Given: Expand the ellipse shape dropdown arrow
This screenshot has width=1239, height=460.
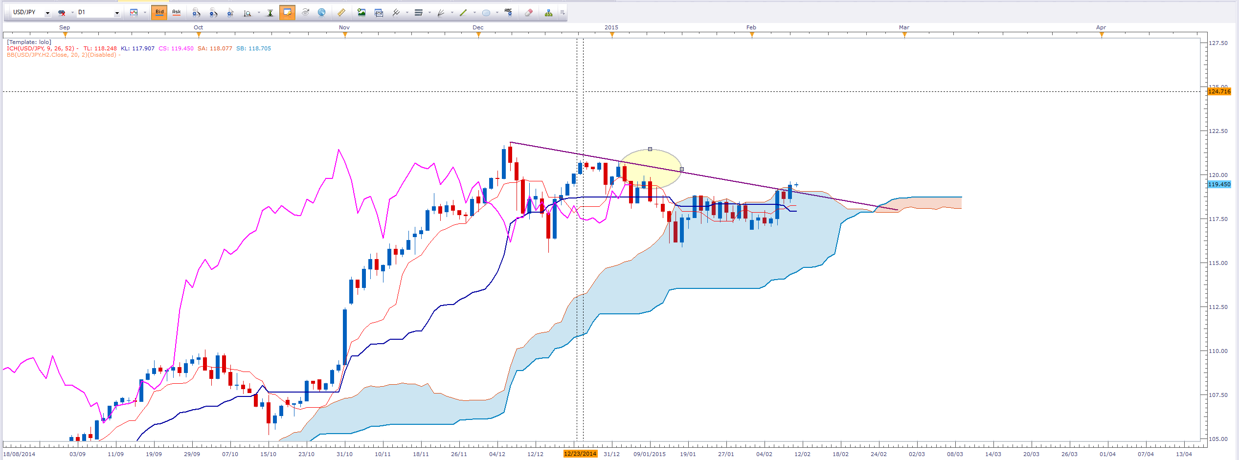Looking at the screenshot, I should click(497, 13).
